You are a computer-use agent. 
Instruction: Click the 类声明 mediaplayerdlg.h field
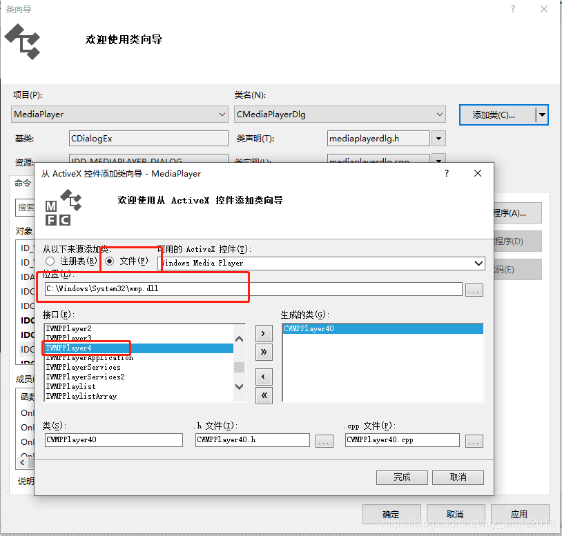(x=378, y=139)
